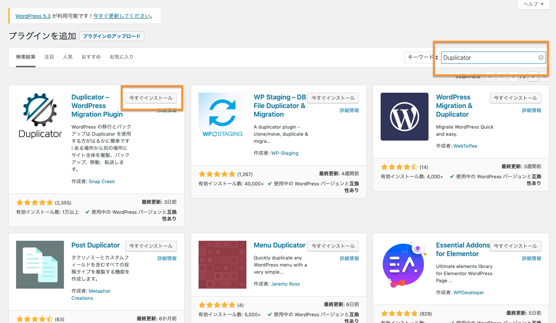This screenshot has height=323, width=556.
Task: Open the おすすめ tab
Action: coord(91,57)
